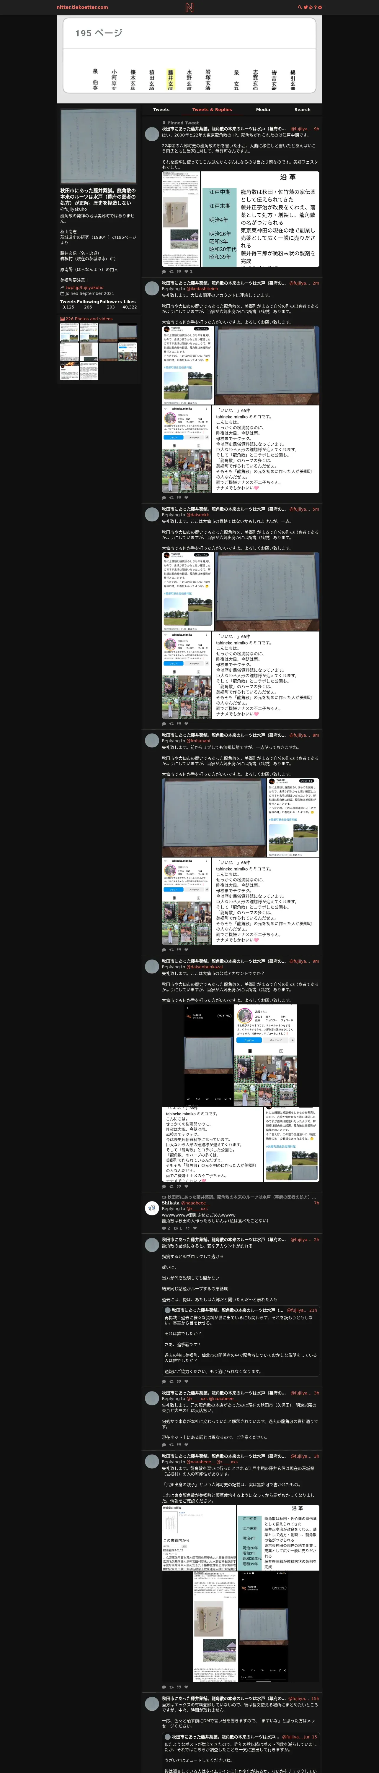Open the quoted tweet dated Jun 15

pyautogui.click(x=241, y=1752)
